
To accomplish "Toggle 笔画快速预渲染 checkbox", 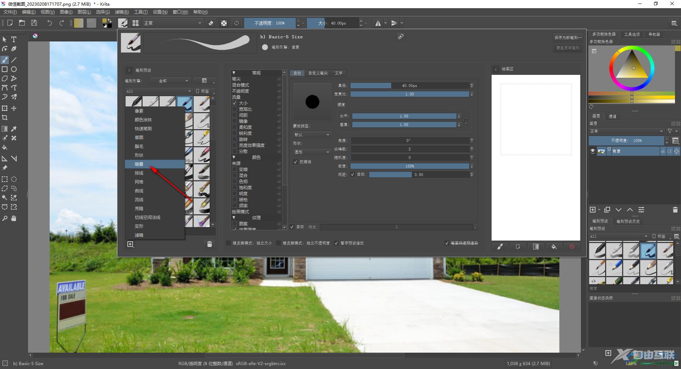I will click(447, 243).
